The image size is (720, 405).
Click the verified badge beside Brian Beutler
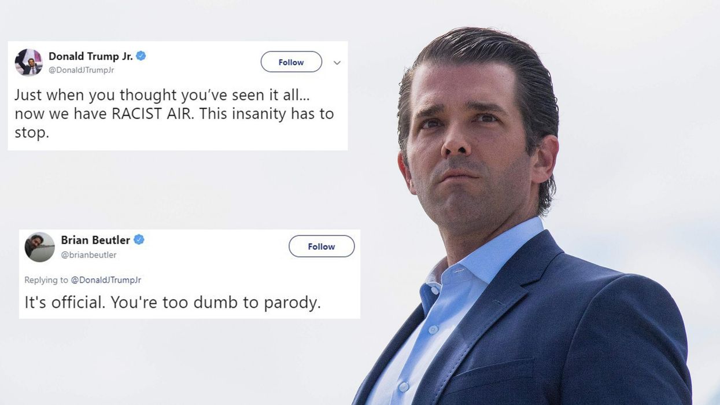coord(139,240)
